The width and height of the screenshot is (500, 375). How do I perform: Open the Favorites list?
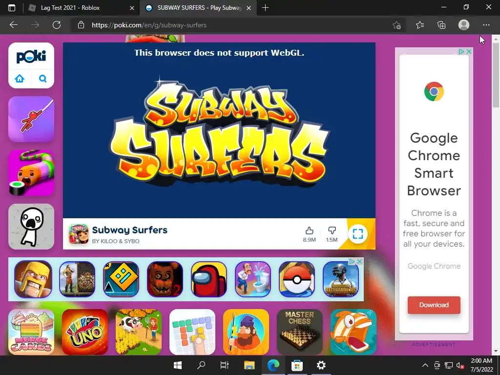pyautogui.click(x=420, y=25)
